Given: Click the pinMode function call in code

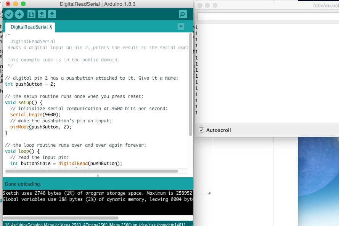Looking at the screenshot, I should 19,127.
